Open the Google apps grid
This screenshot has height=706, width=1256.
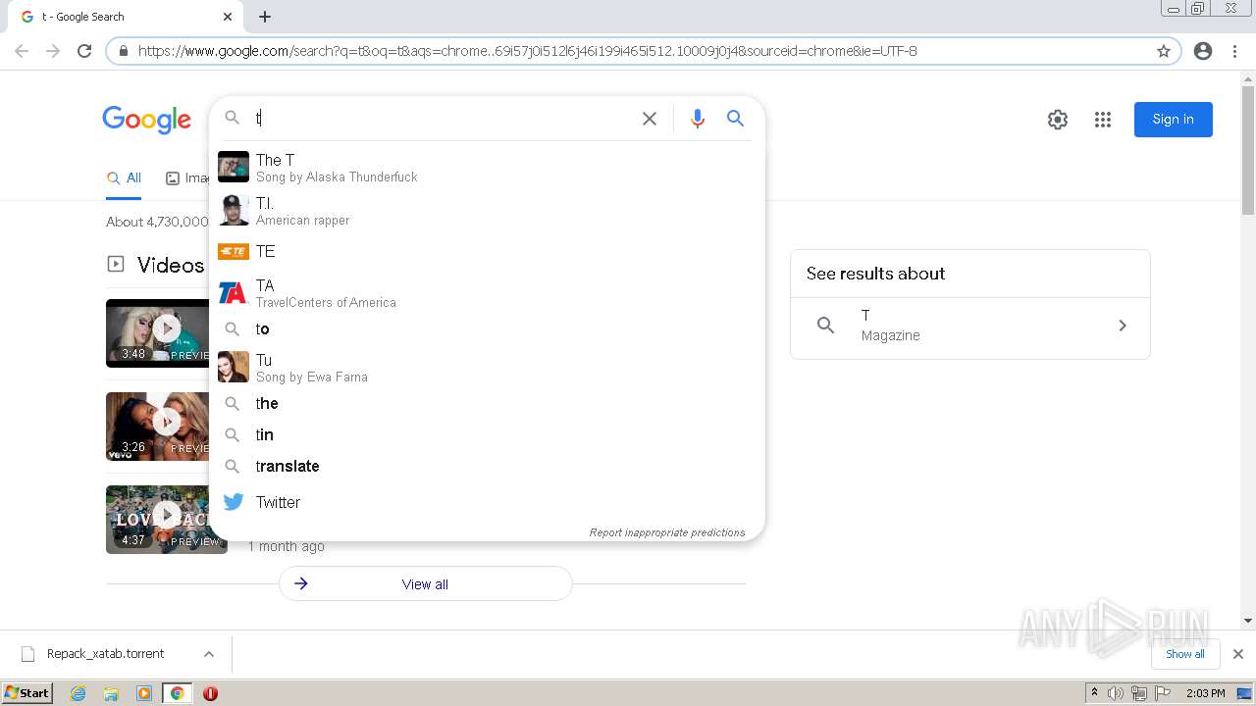tap(1103, 120)
